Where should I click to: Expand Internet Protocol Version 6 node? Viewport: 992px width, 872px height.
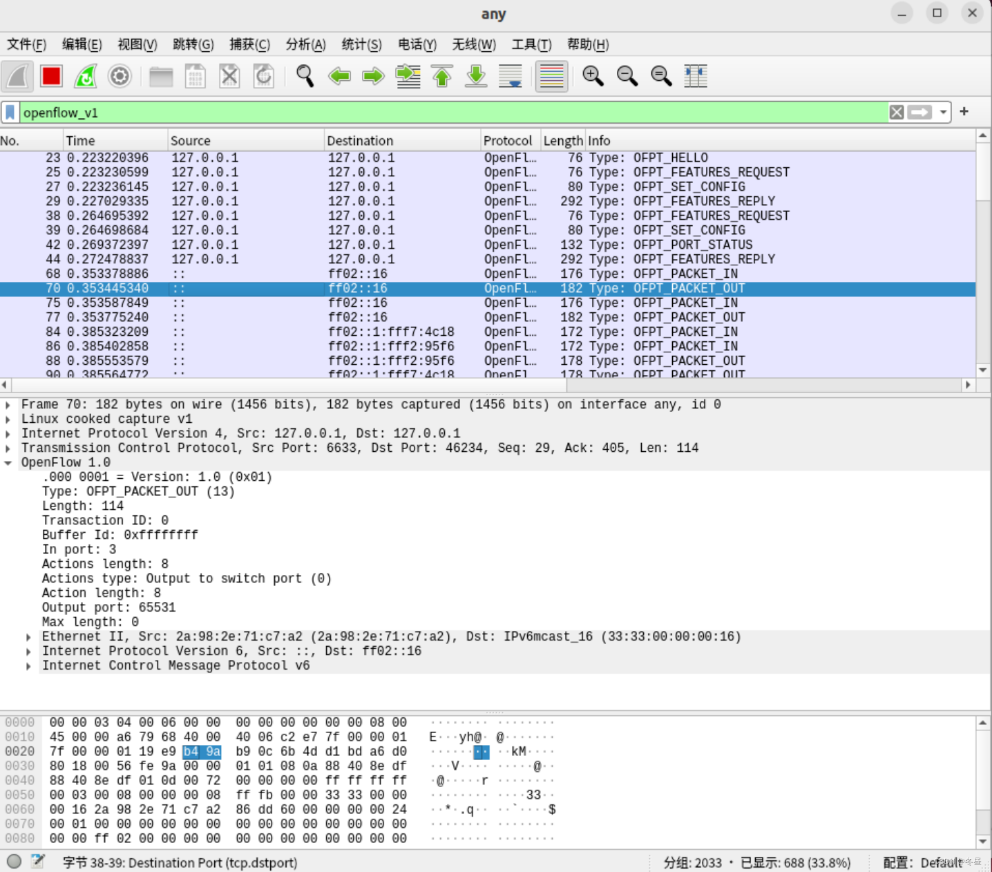[x=28, y=652]
